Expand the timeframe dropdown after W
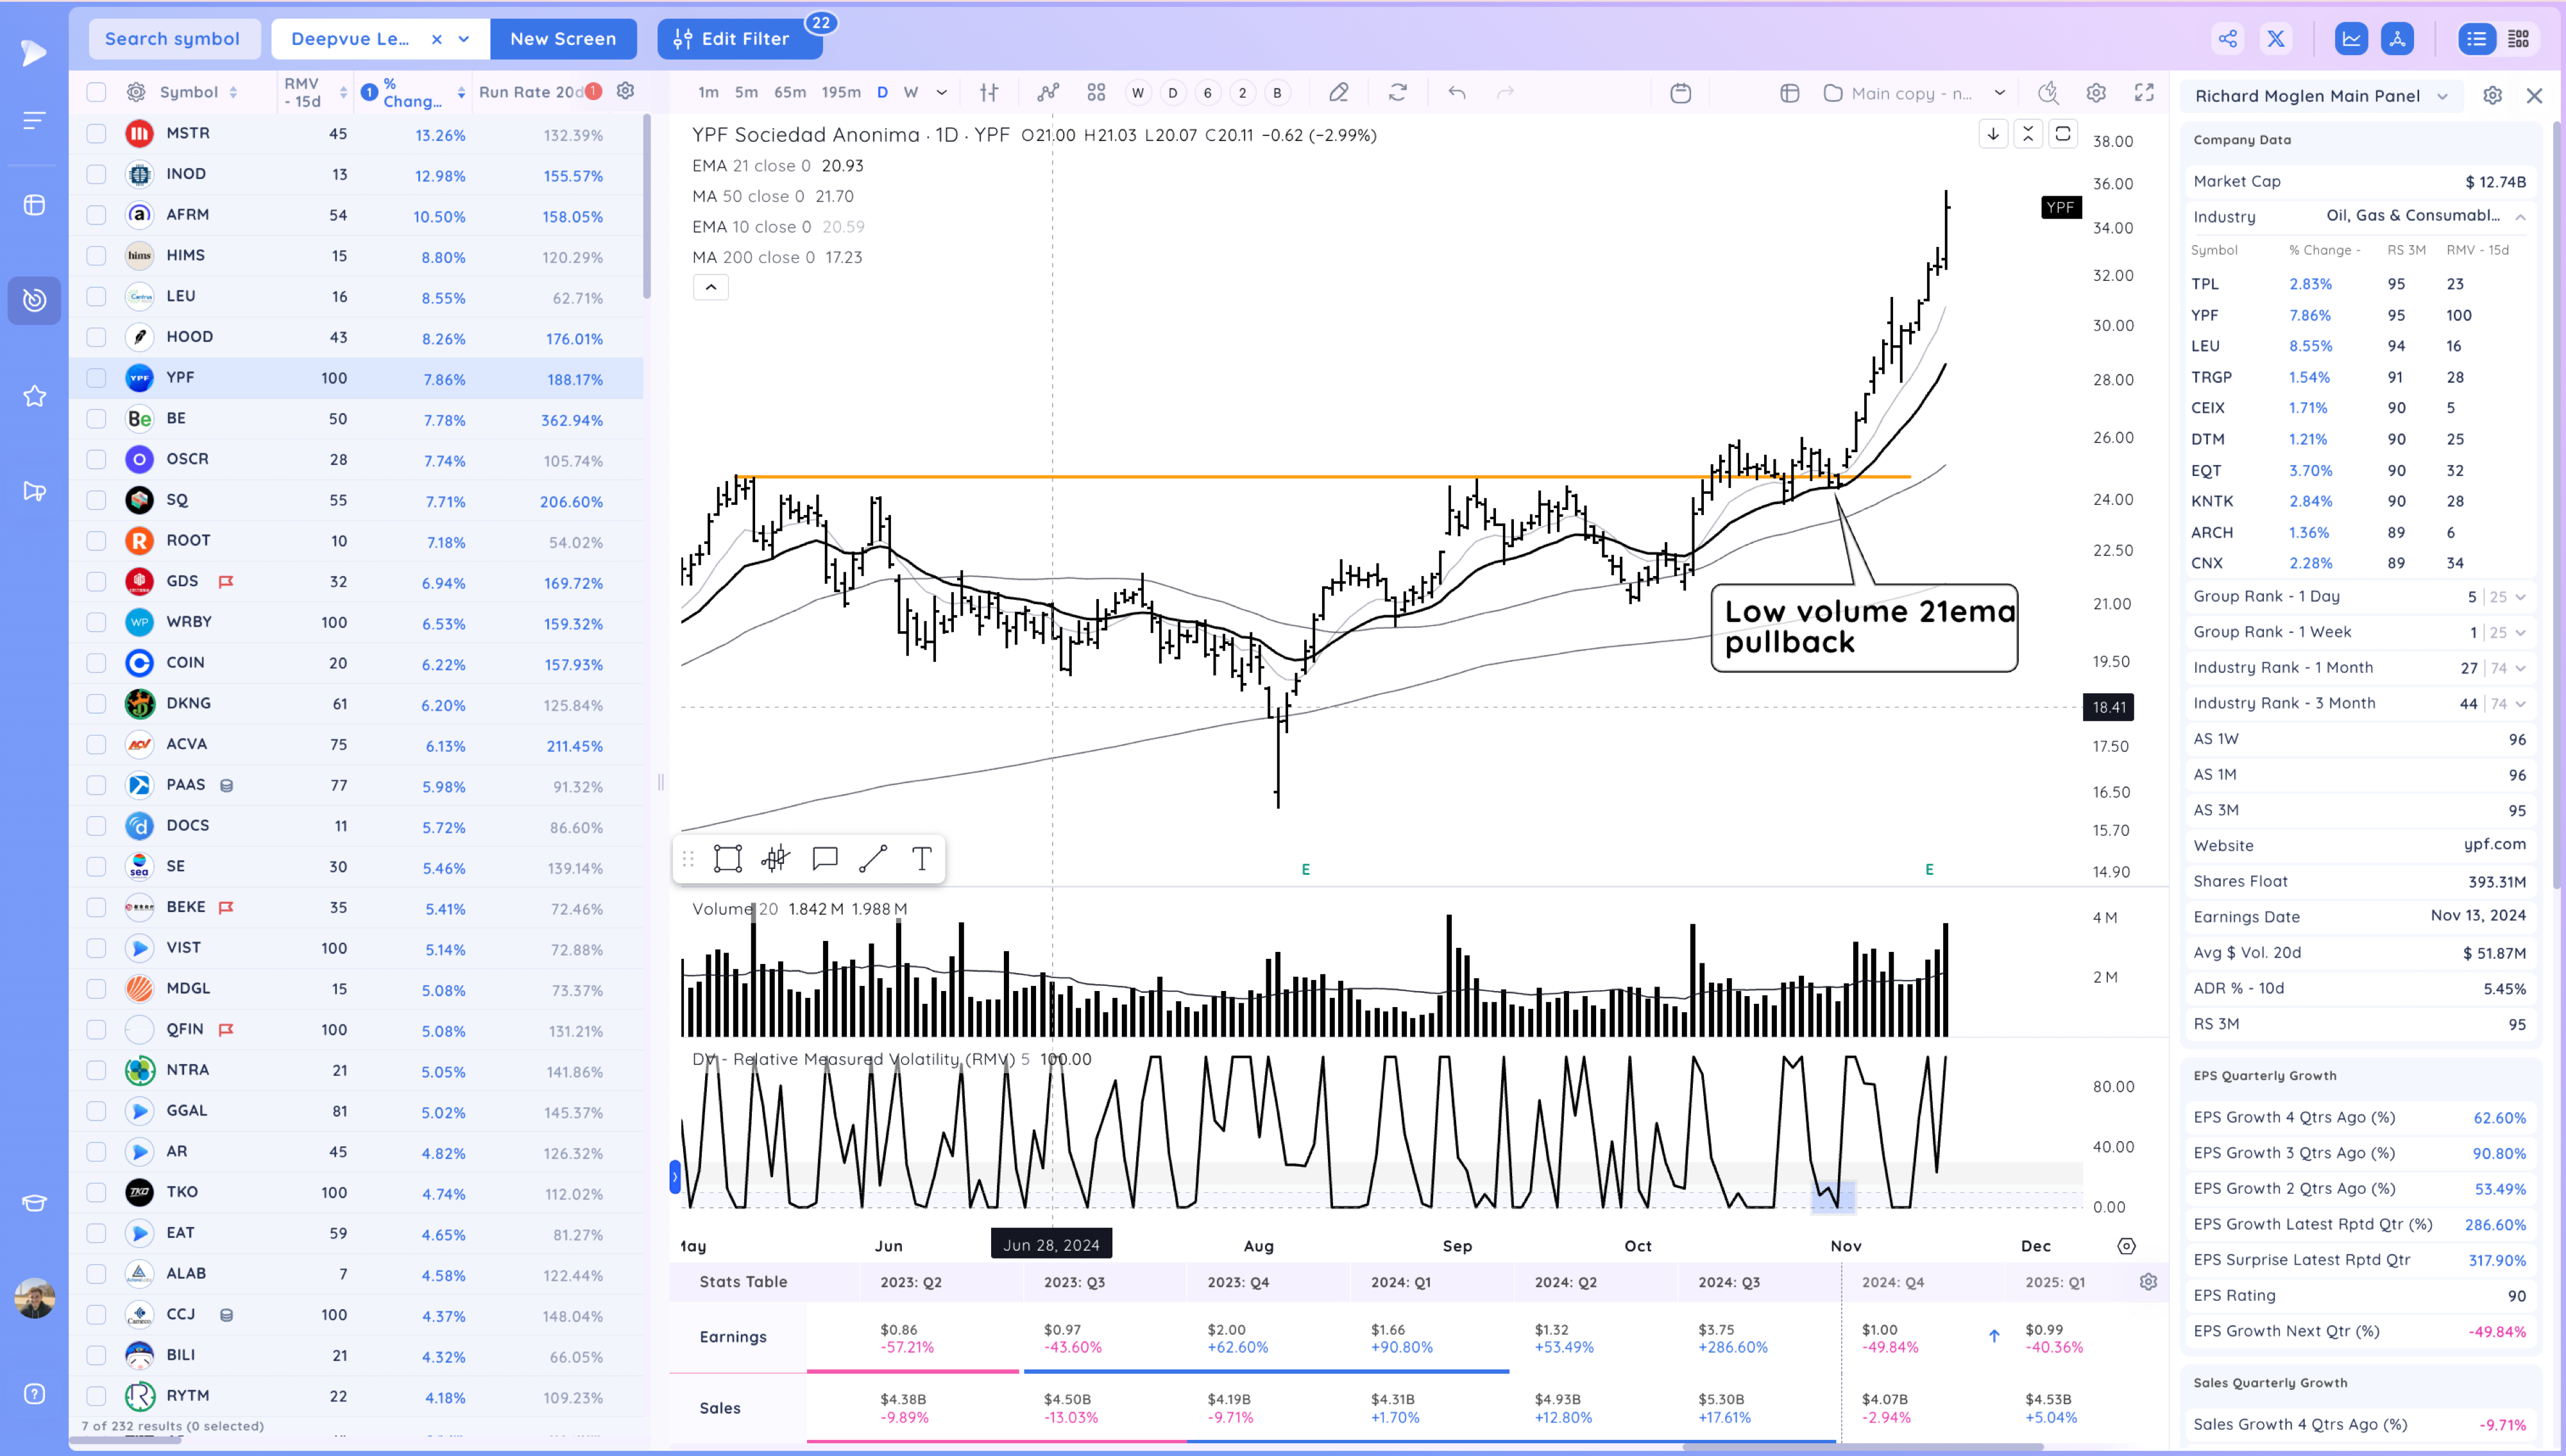This screenshot has height=1456, width=2566. (941, 93)
